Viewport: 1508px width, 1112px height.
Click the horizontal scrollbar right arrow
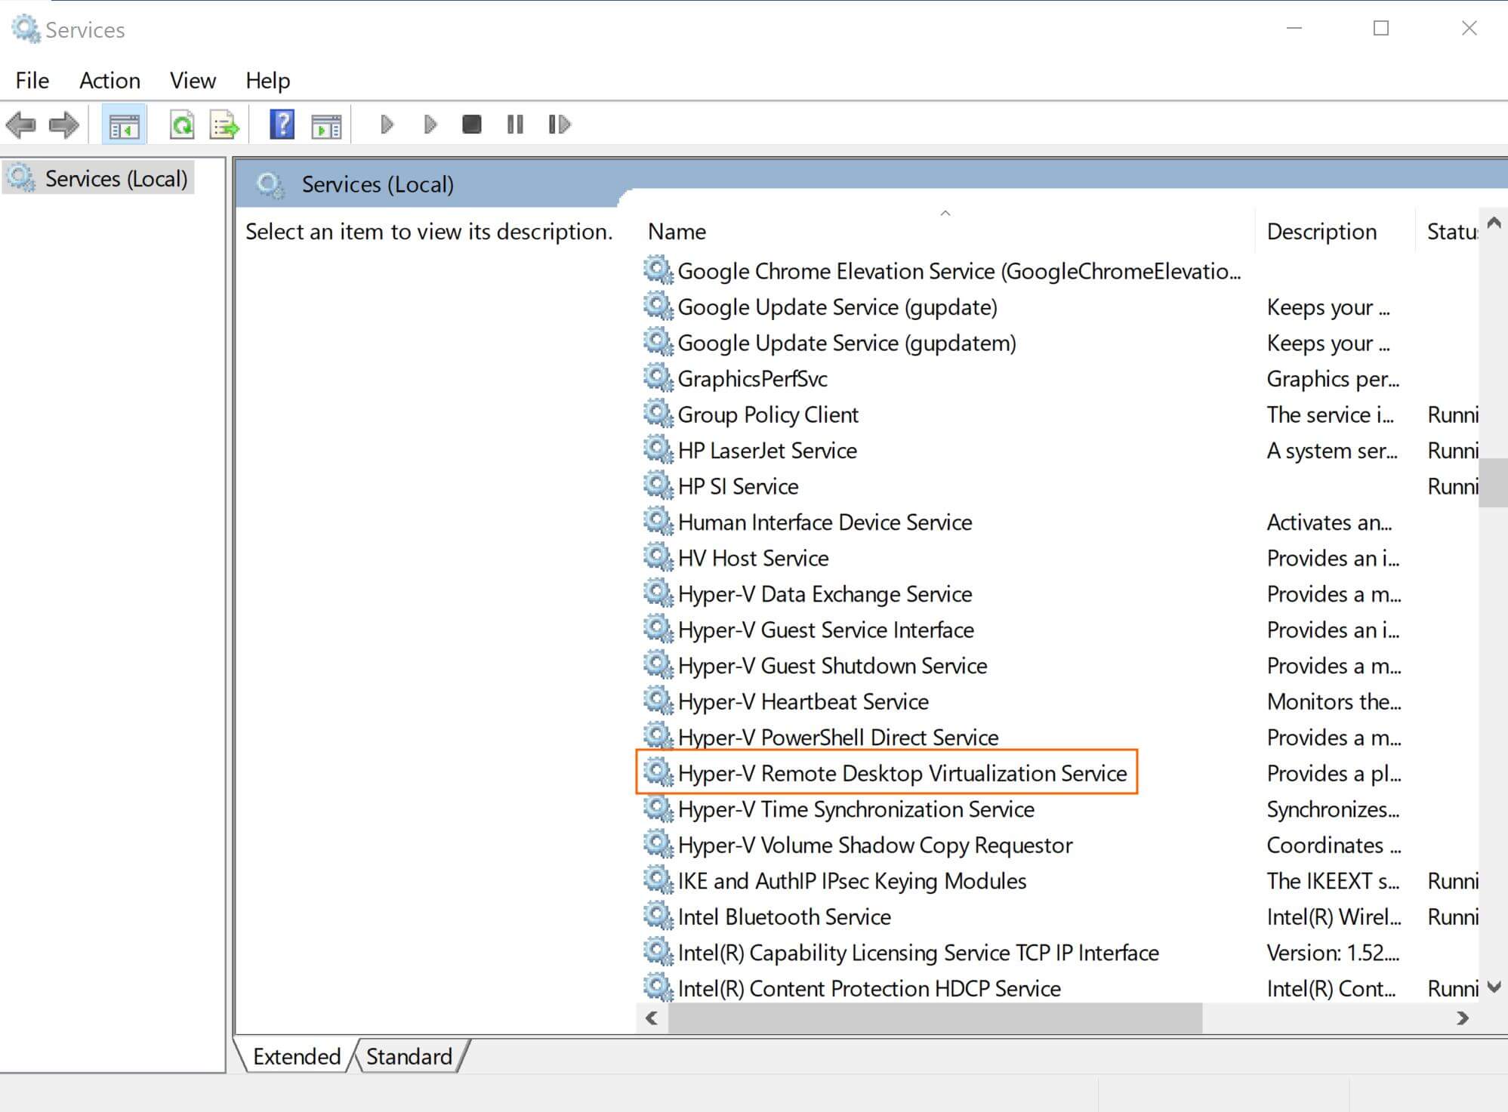coord(1463,1018)
